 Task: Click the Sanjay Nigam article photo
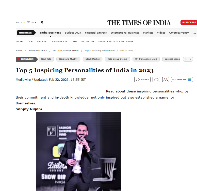[x=79, y=151]
